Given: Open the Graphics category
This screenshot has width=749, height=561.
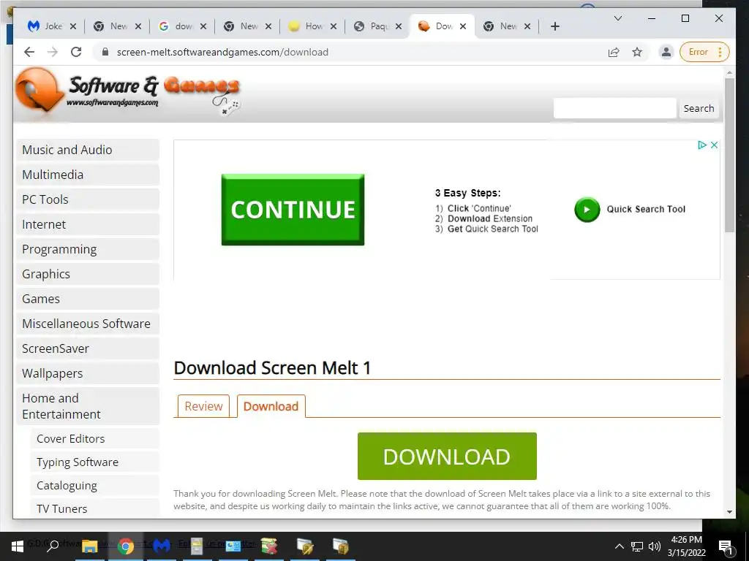Looking at the screenshot, I should click(x=88, y=274).
